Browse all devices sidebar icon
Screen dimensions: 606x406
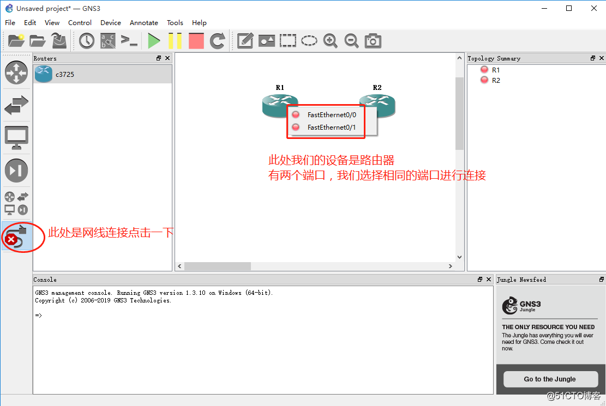click(16, 203)
